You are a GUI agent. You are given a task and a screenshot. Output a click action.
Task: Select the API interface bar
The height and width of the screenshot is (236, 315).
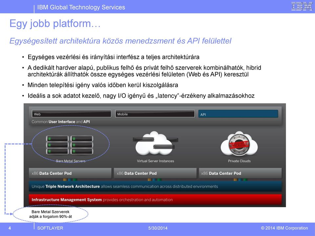tap(238, 114)
